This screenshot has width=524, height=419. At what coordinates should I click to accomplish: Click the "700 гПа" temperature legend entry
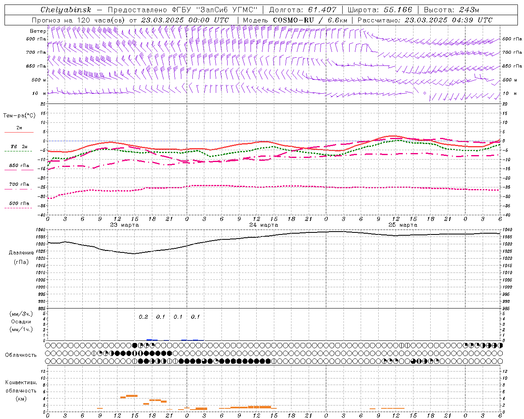19,185
